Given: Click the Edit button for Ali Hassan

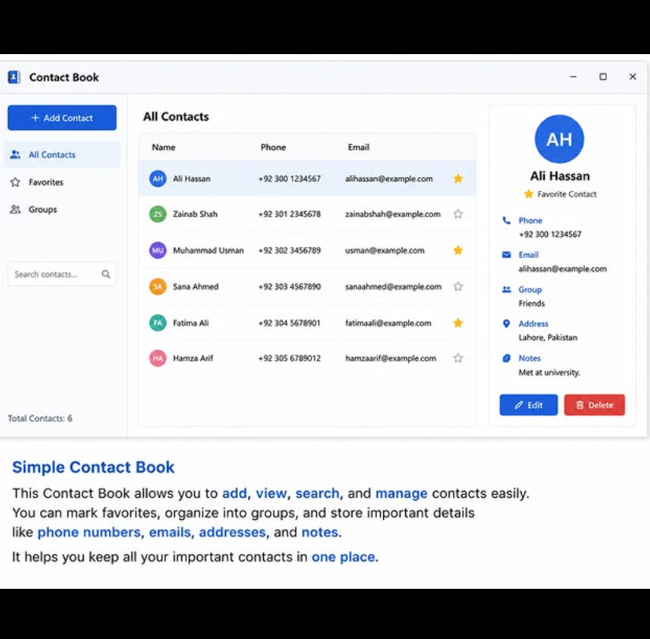Looking at the screenshot, I should pyautogui.click(x=528, y=405).
